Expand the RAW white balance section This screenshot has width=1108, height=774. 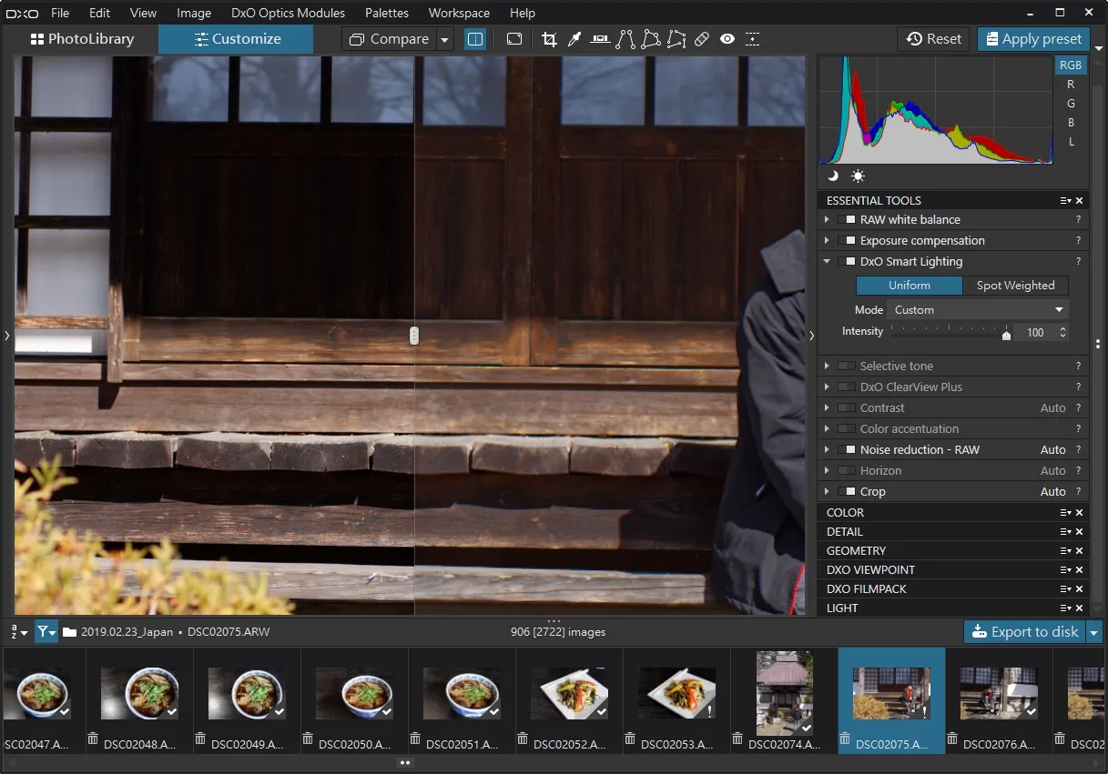coord(827,220)
